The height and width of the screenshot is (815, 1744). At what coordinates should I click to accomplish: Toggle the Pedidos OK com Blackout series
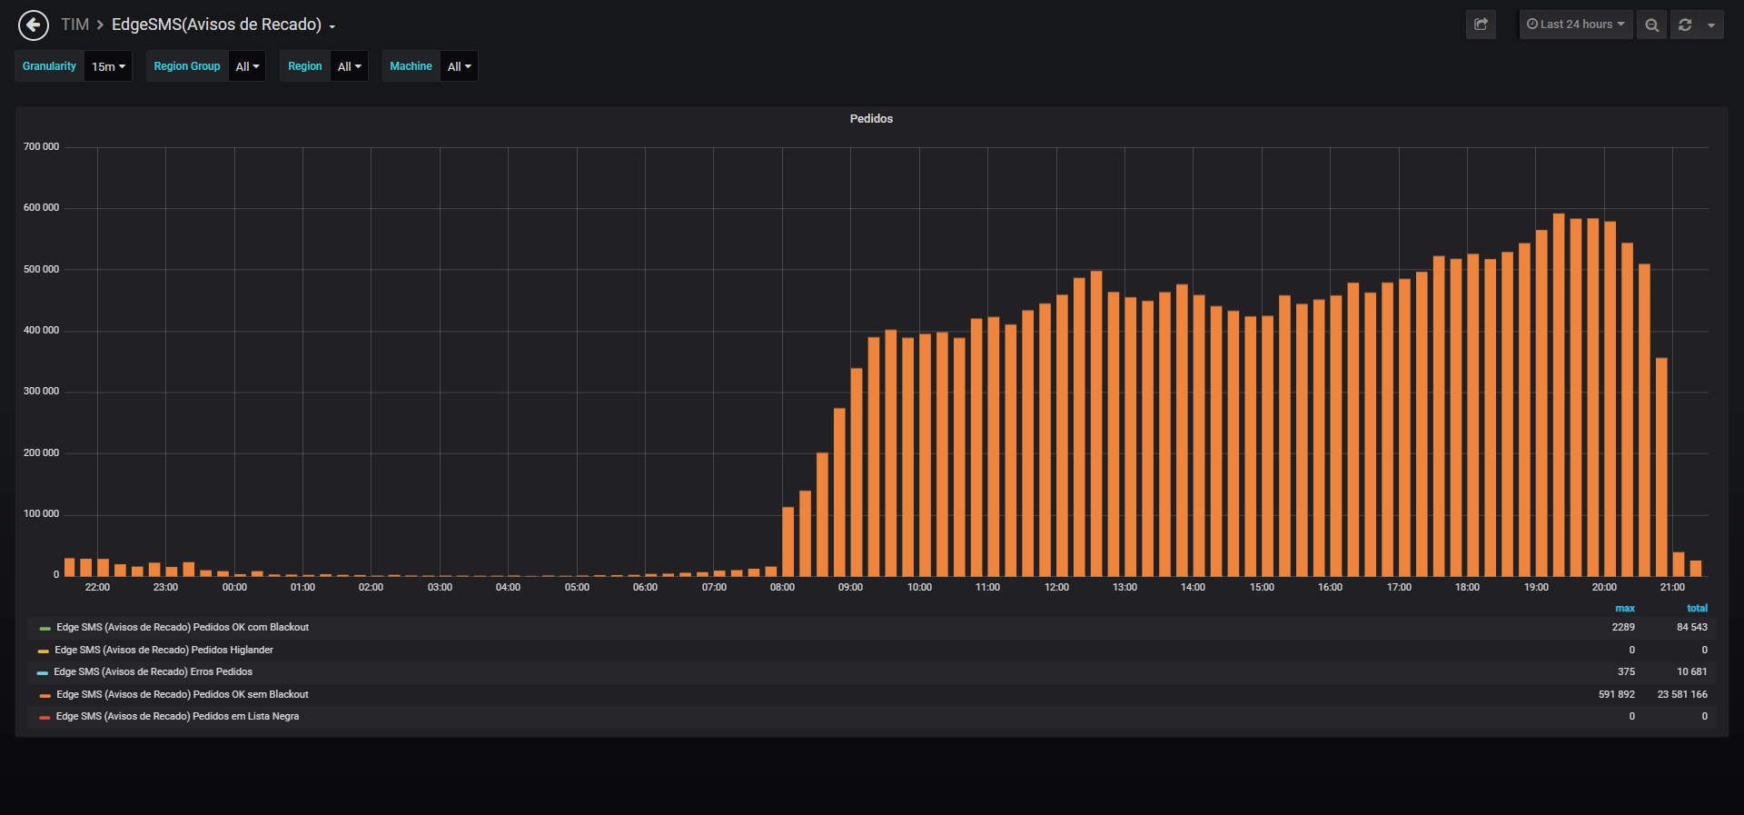183,627
